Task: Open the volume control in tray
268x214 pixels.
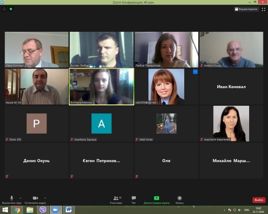Action: pyautogui.click(x=240, y=210)
